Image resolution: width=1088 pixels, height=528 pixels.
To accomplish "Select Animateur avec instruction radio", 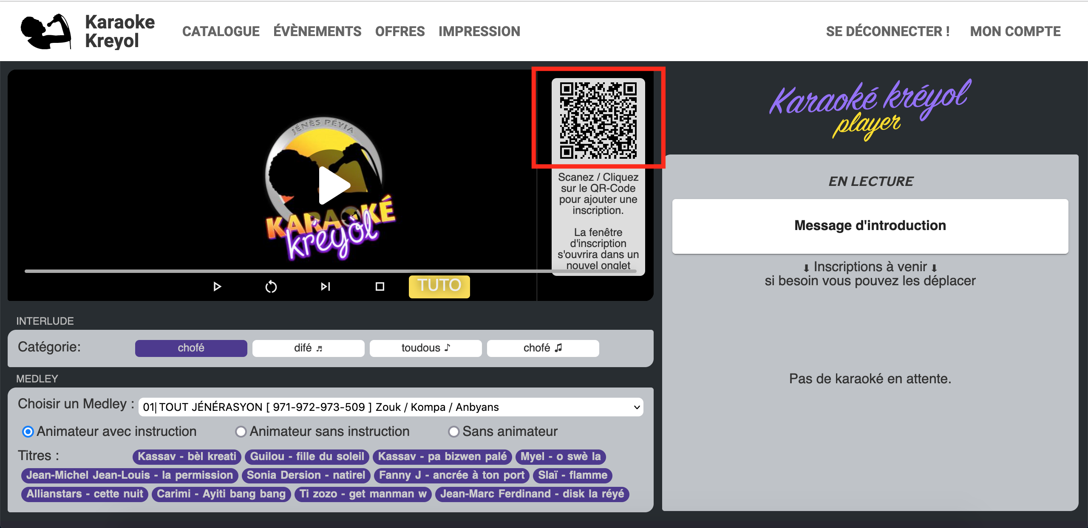I will 28,432.
